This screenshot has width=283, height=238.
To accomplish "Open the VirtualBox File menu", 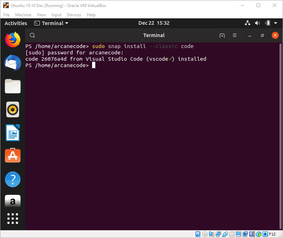I will (x=6, y=15).
